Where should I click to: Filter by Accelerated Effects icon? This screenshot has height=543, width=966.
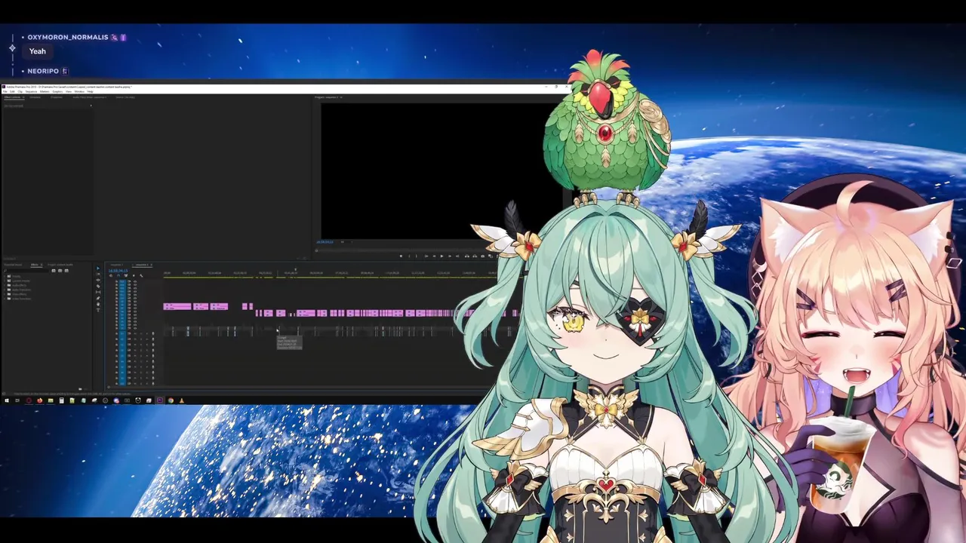[54, 271]
